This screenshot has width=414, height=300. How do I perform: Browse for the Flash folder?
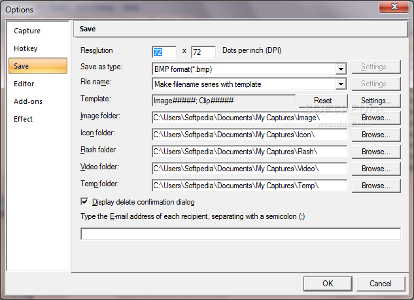376,152
